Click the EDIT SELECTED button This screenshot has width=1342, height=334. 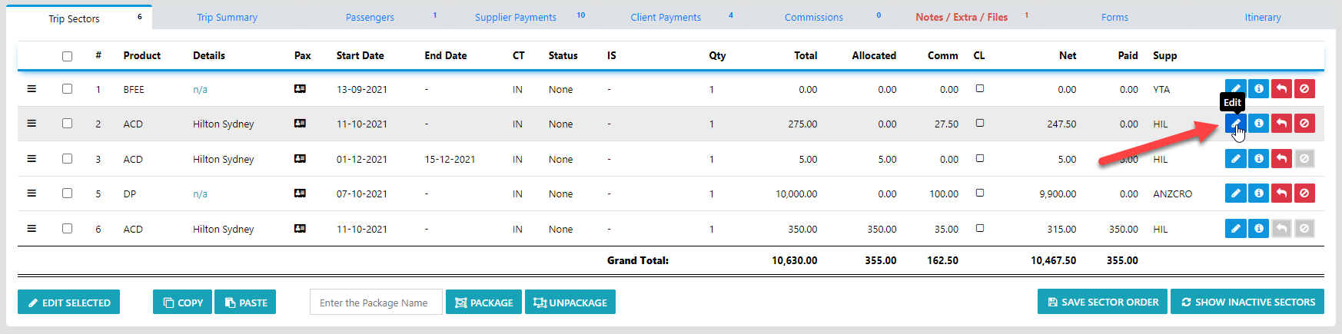(x=69, y=303)
